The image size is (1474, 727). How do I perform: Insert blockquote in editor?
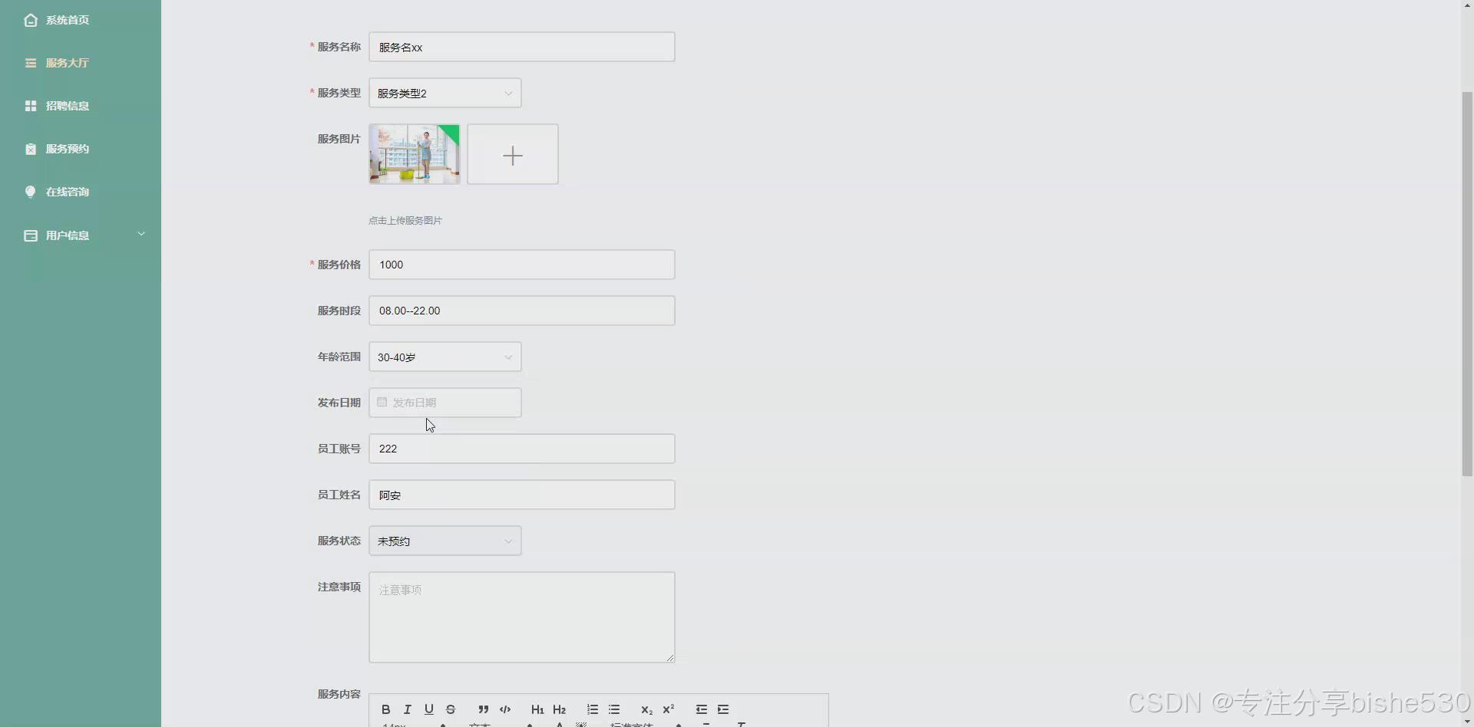[484, 709]
